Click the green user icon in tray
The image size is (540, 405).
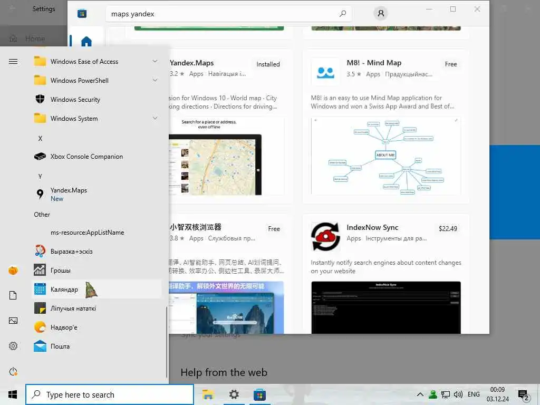coord(433,394)
